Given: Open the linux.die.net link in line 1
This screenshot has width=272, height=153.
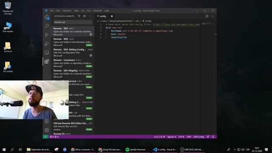Looking at the screenshot, I should tap(176, 25).
